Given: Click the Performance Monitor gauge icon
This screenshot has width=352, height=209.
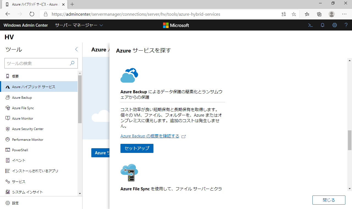Looking at the screenshot, I should pos(7,139).
